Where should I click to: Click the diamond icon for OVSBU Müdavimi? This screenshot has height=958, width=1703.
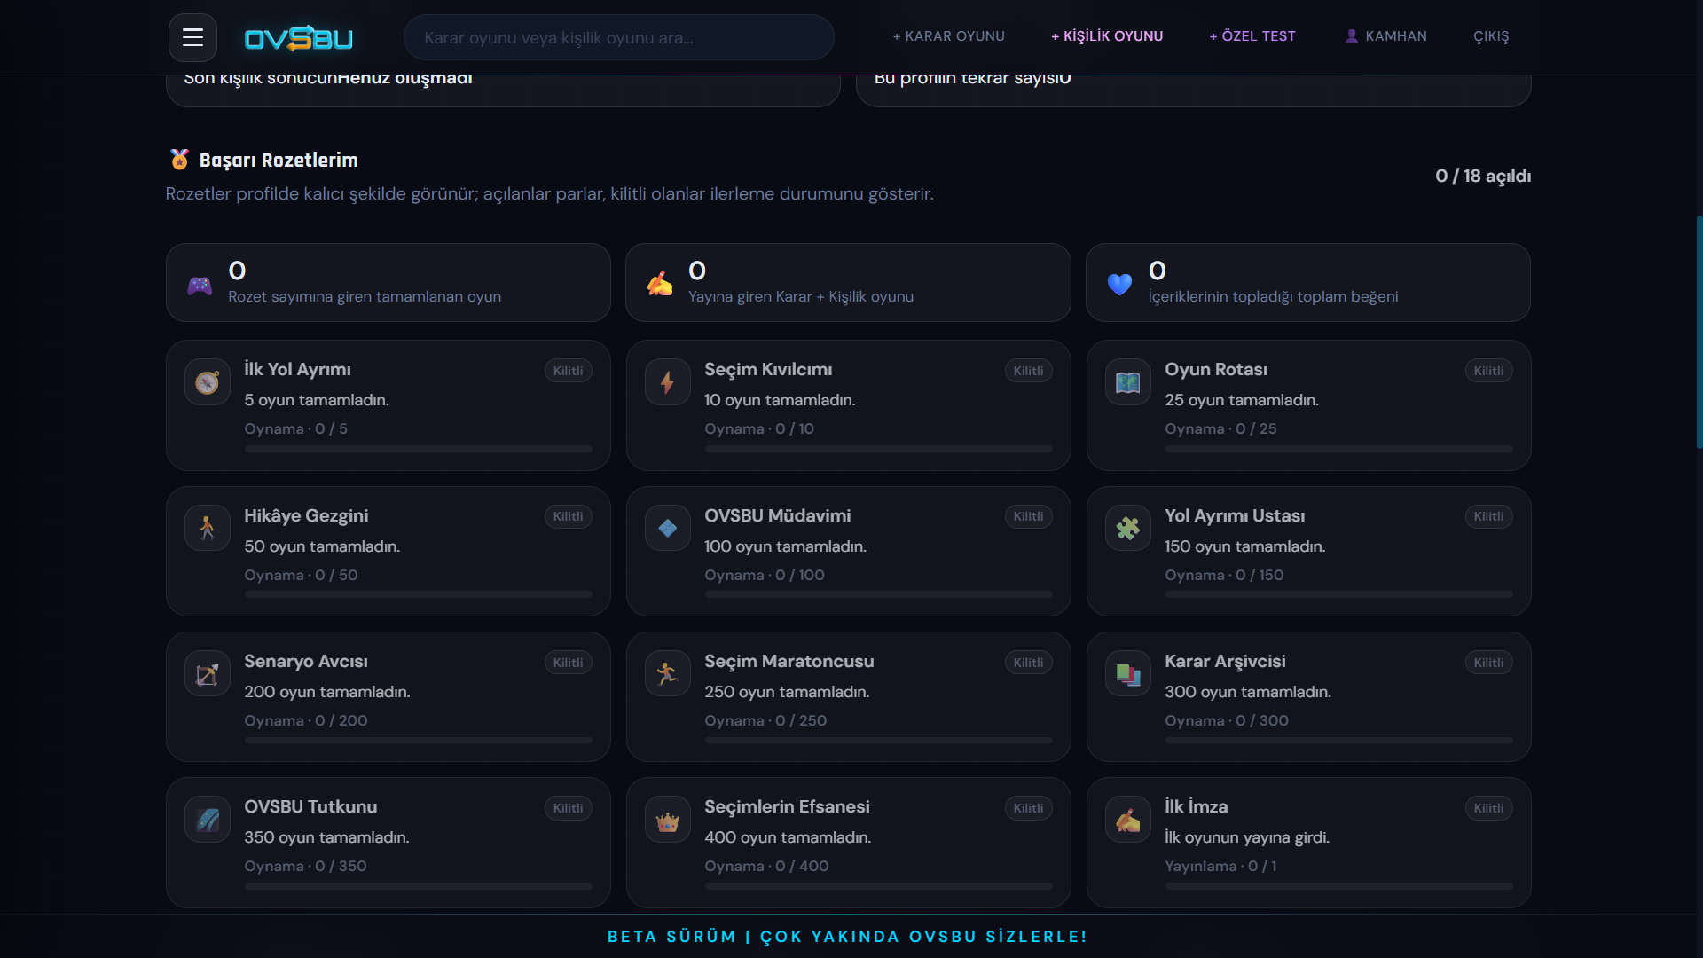click(668, 528)
